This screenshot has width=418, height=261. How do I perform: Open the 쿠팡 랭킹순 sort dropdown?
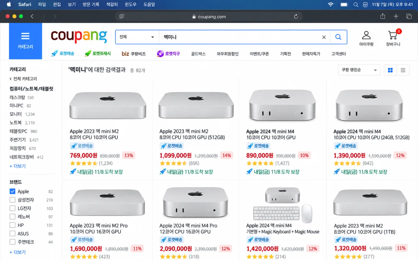[359, 70]
